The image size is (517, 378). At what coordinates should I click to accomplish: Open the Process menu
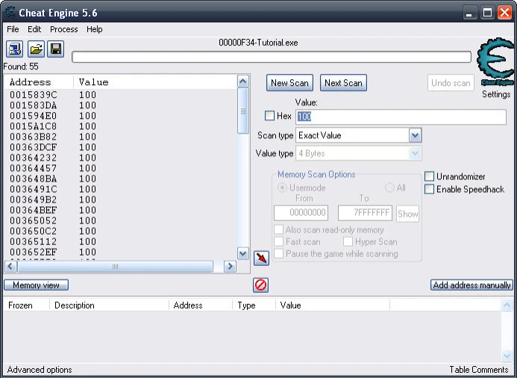pyautogui.click(x=64, y=29)
